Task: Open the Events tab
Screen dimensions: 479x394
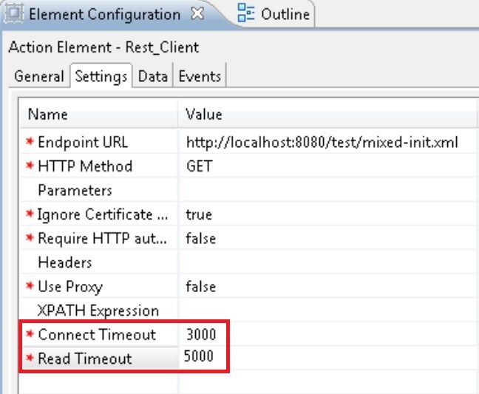Action: pyautogui.click(x=200, y=76)
